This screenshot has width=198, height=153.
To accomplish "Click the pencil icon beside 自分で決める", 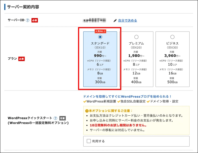I will [x=115, y=21].
